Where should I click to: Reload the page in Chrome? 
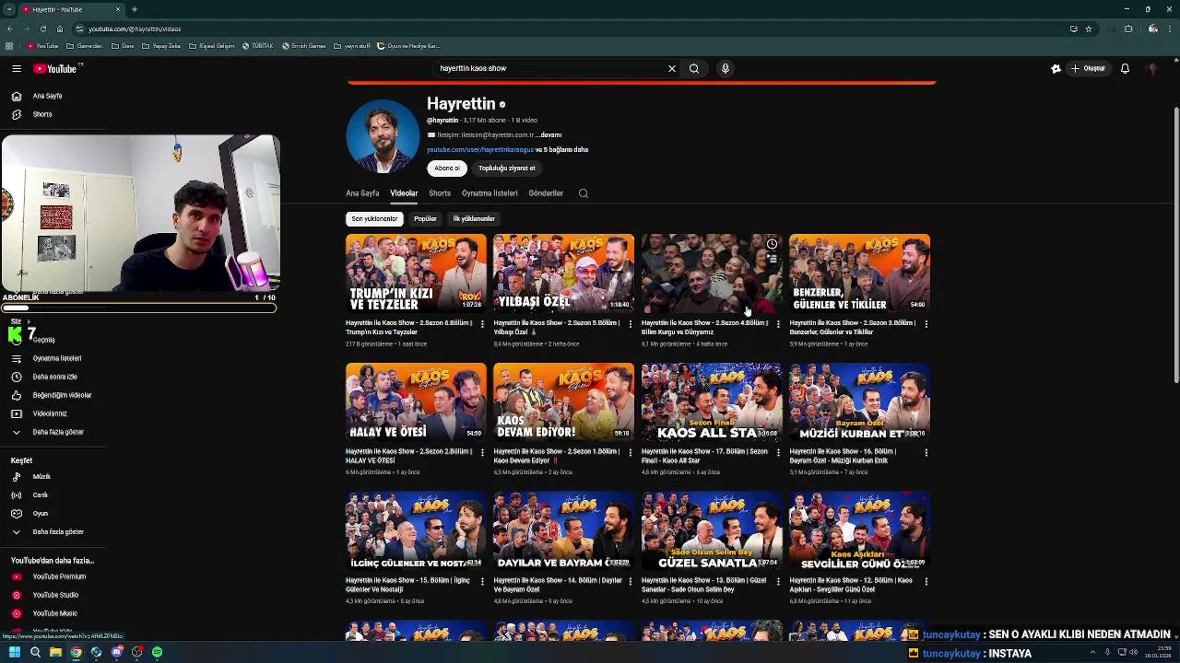42,29
